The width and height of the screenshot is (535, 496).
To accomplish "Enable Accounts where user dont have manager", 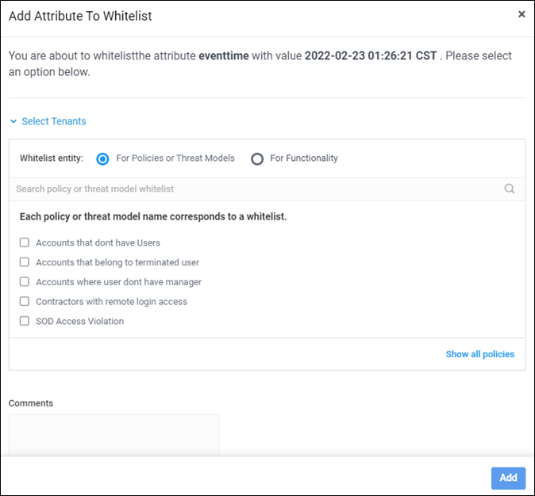I will point(25,282).
